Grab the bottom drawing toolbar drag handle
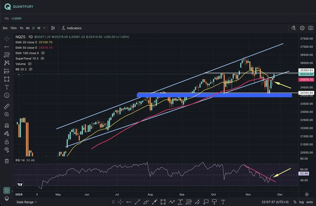This screenshot has width=316, height=206. (113, 202)
